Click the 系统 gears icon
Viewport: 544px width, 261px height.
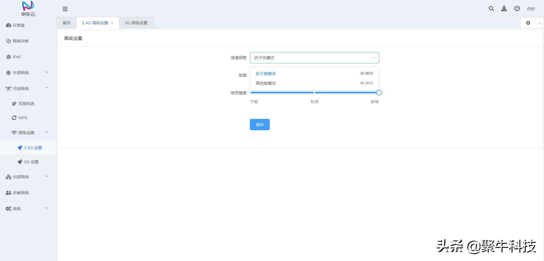click(x=8, y=209)
